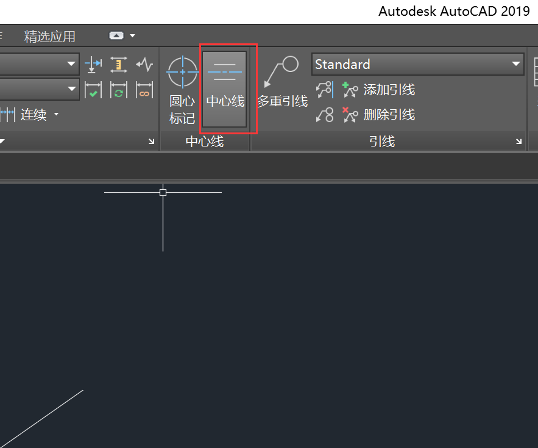Open Featured Apps (精选应用) tab

pos(50,36)
